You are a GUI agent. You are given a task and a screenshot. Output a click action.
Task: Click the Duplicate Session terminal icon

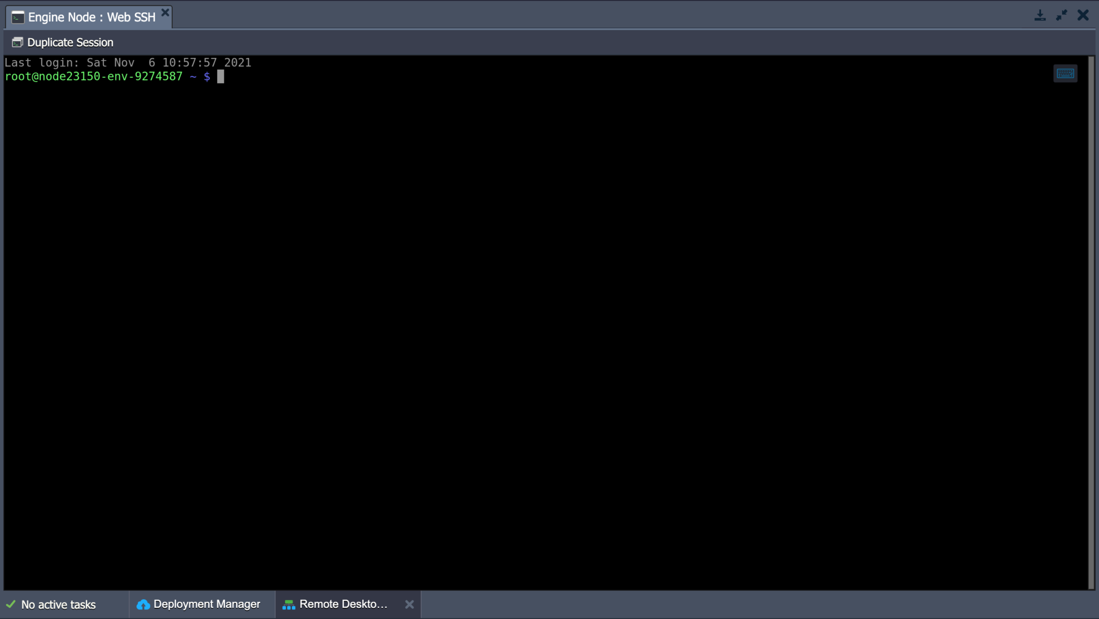point(18,42)
